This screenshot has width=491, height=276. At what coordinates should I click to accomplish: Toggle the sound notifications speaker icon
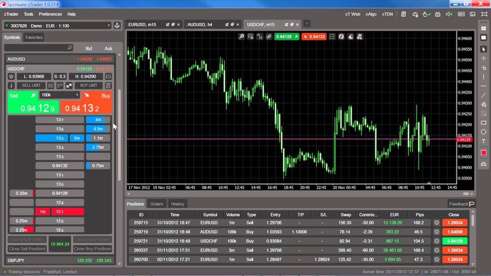click(x=449, y=14)
